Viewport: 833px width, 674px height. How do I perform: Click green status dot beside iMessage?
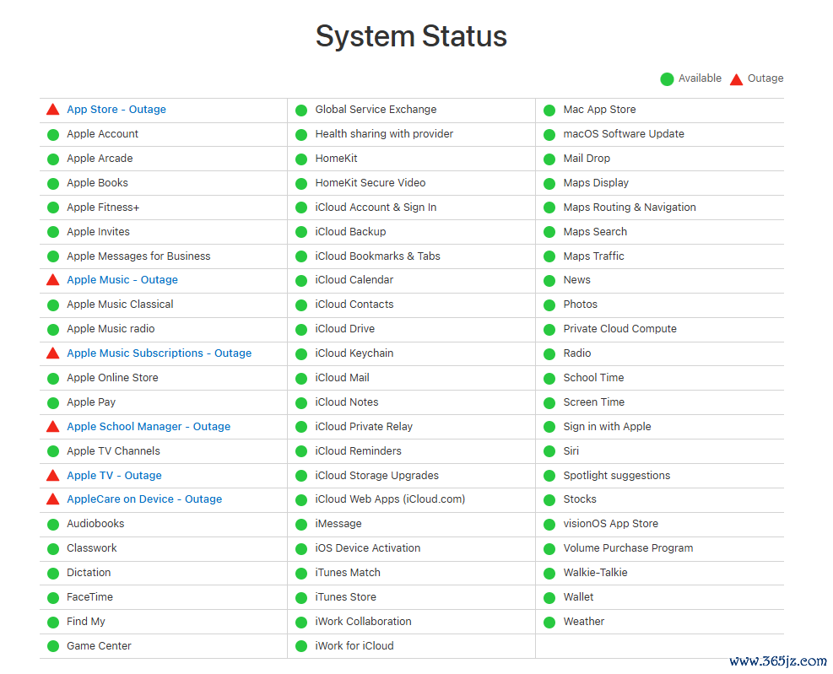(x=301, y=525)
